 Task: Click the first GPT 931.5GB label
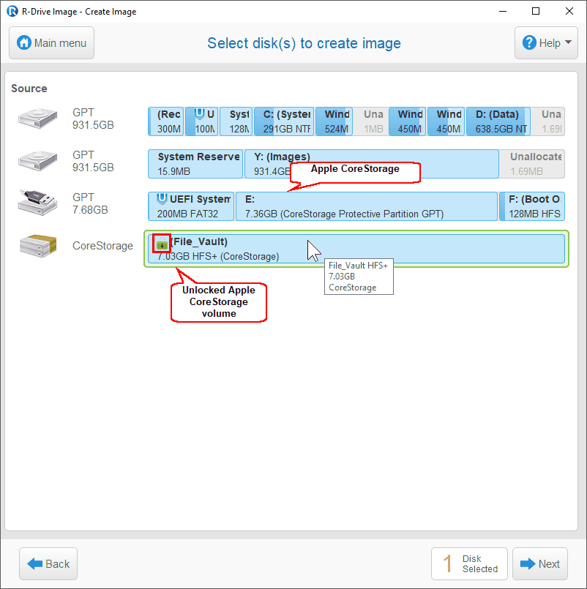(93, 119)
